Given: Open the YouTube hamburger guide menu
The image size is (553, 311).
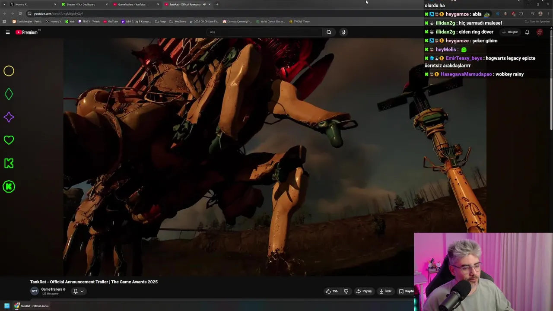Looking at the screenshot, I should (x=7, y=32).
